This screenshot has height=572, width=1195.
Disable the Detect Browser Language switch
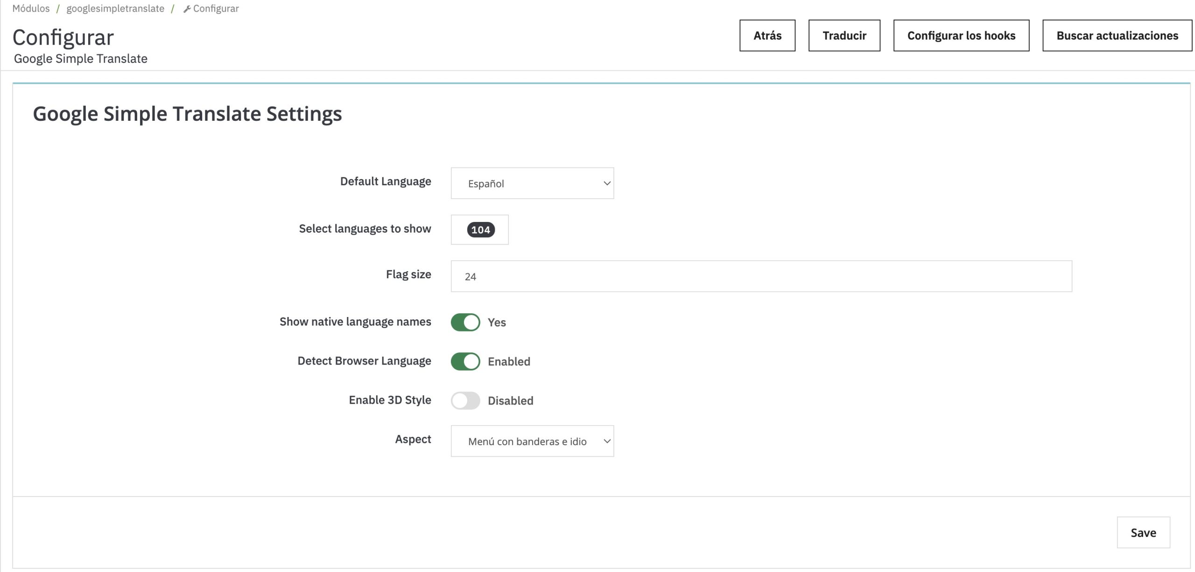click(465, 361)
